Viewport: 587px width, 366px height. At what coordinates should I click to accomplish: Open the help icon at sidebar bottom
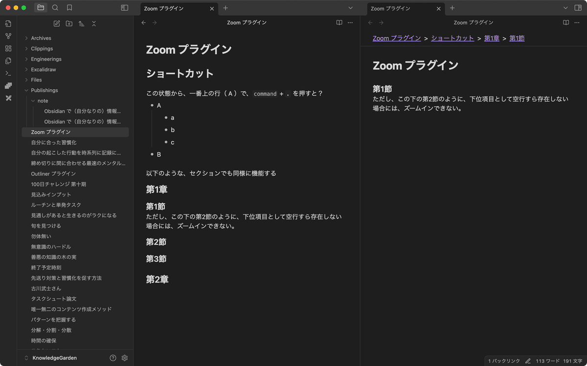point(113,358)
